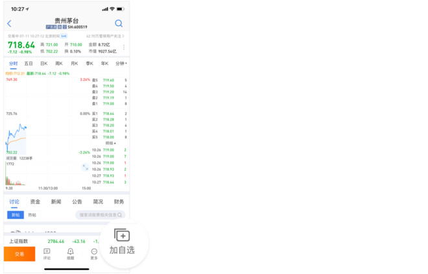Switch to the 月K chart tab

(74, 63)
